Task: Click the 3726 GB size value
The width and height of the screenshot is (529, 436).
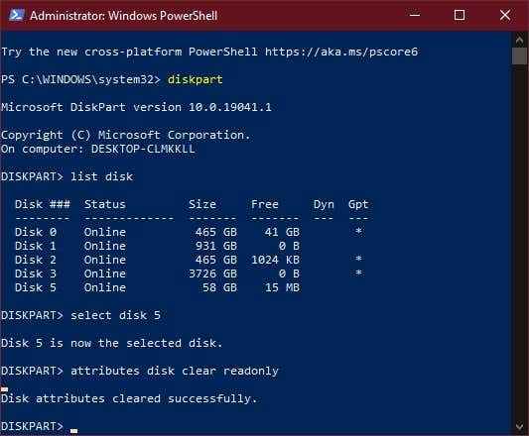Action: 212,273
